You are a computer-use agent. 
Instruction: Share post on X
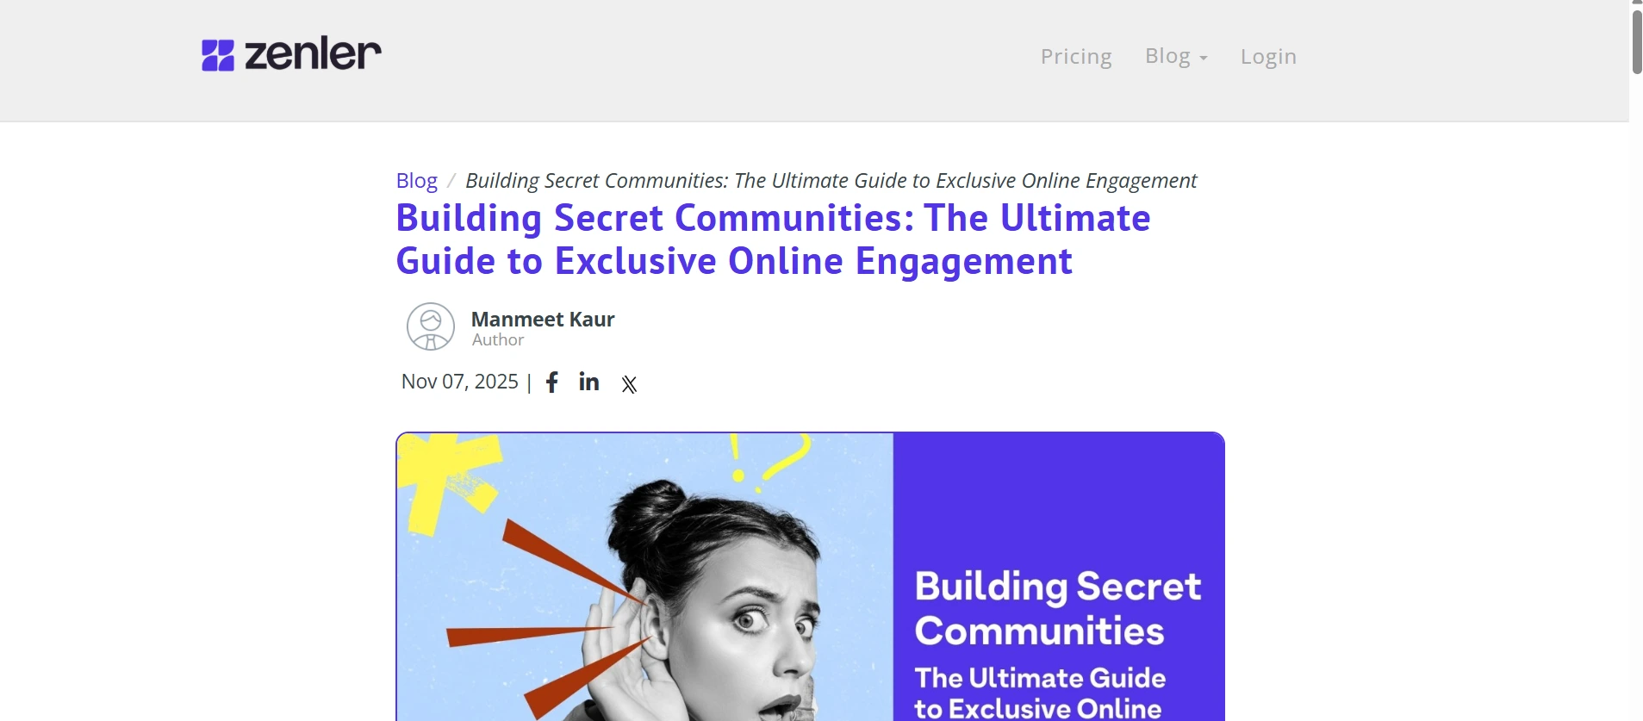point(630,384)
